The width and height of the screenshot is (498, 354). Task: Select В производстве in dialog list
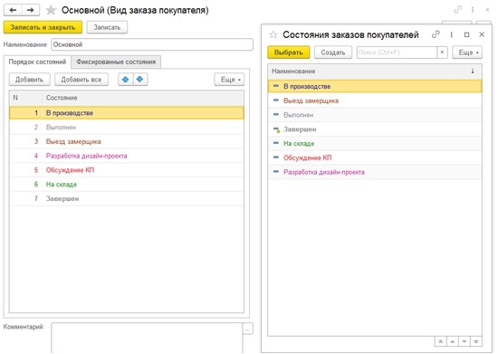375,86
